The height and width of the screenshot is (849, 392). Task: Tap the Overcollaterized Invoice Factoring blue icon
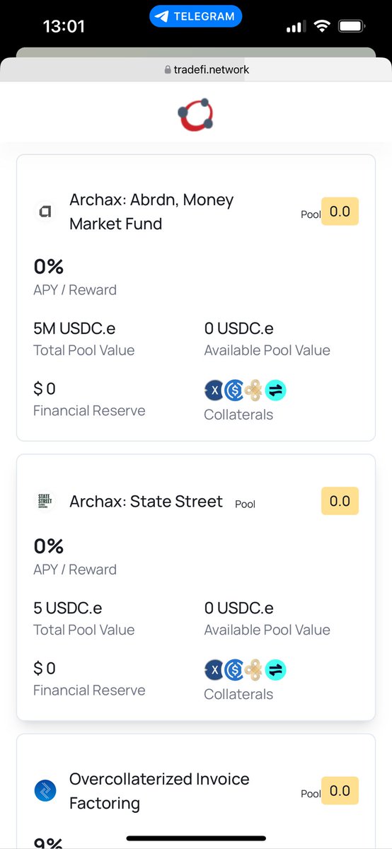45,791
